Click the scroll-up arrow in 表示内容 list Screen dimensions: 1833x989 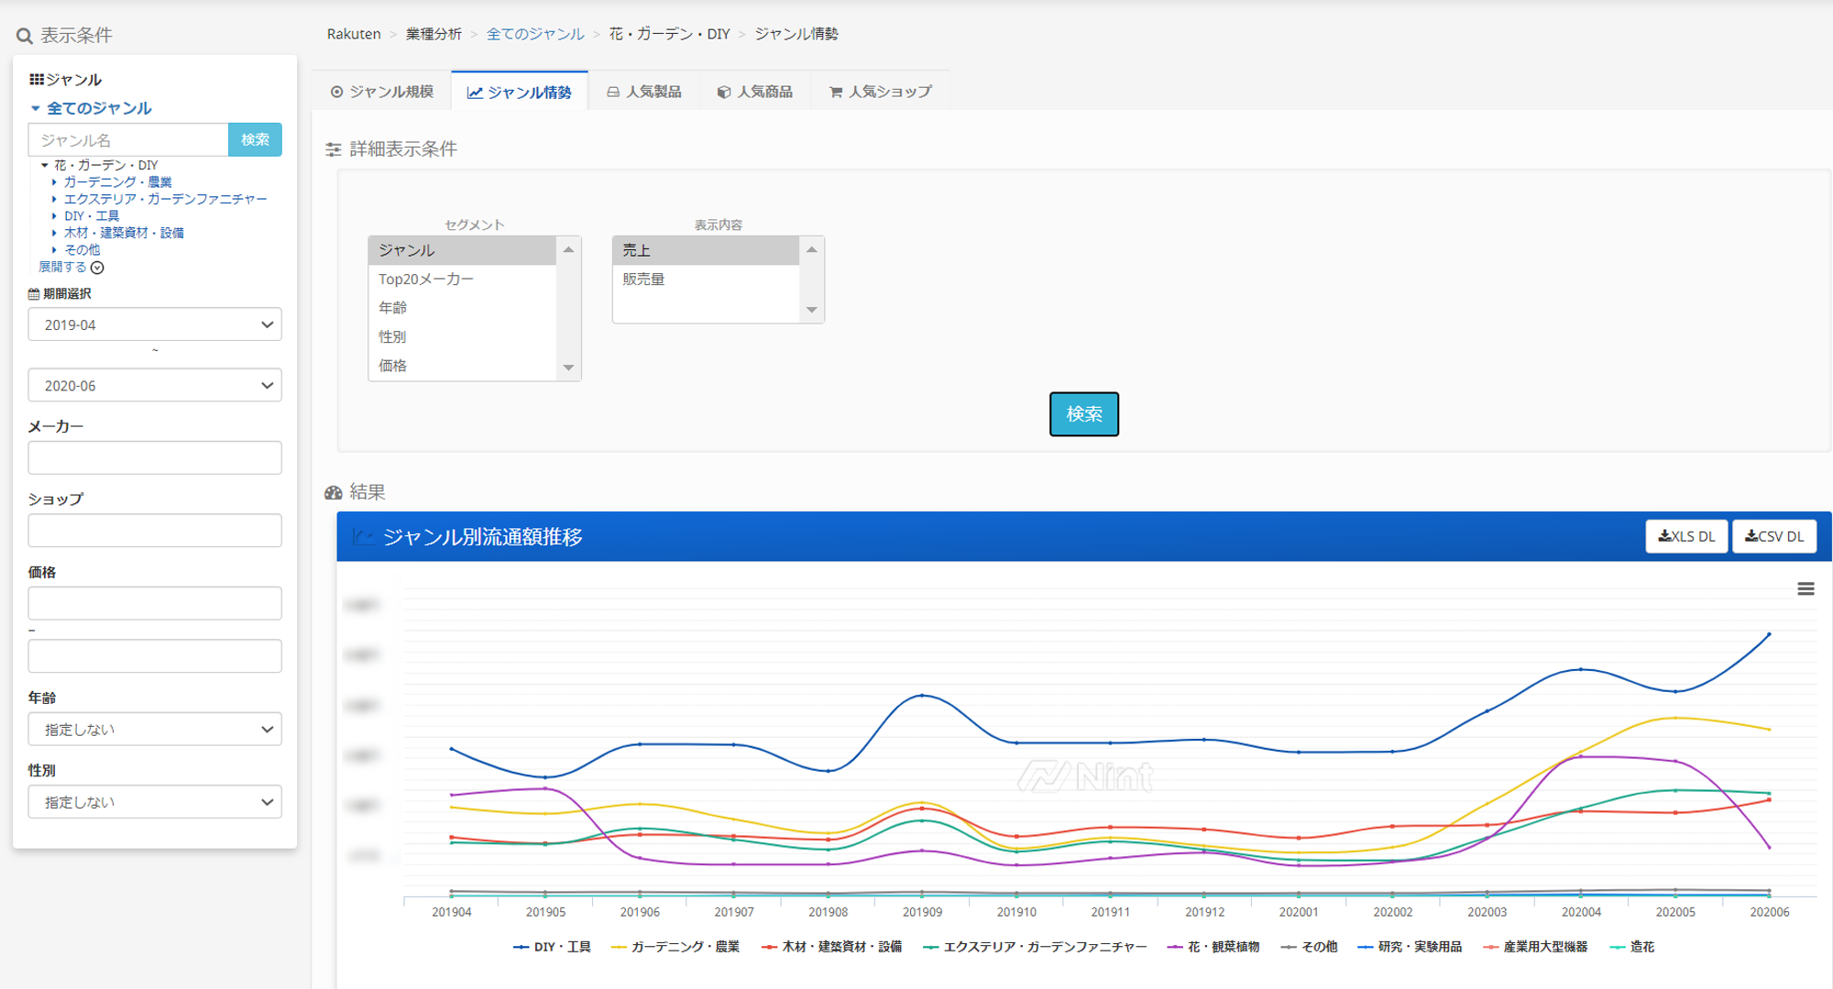click(x=811, y=250)
